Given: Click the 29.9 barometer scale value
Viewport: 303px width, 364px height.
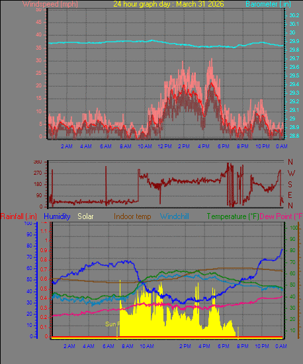Looking at the screenshot, I should pyautogui.click(x=294, y=41).
